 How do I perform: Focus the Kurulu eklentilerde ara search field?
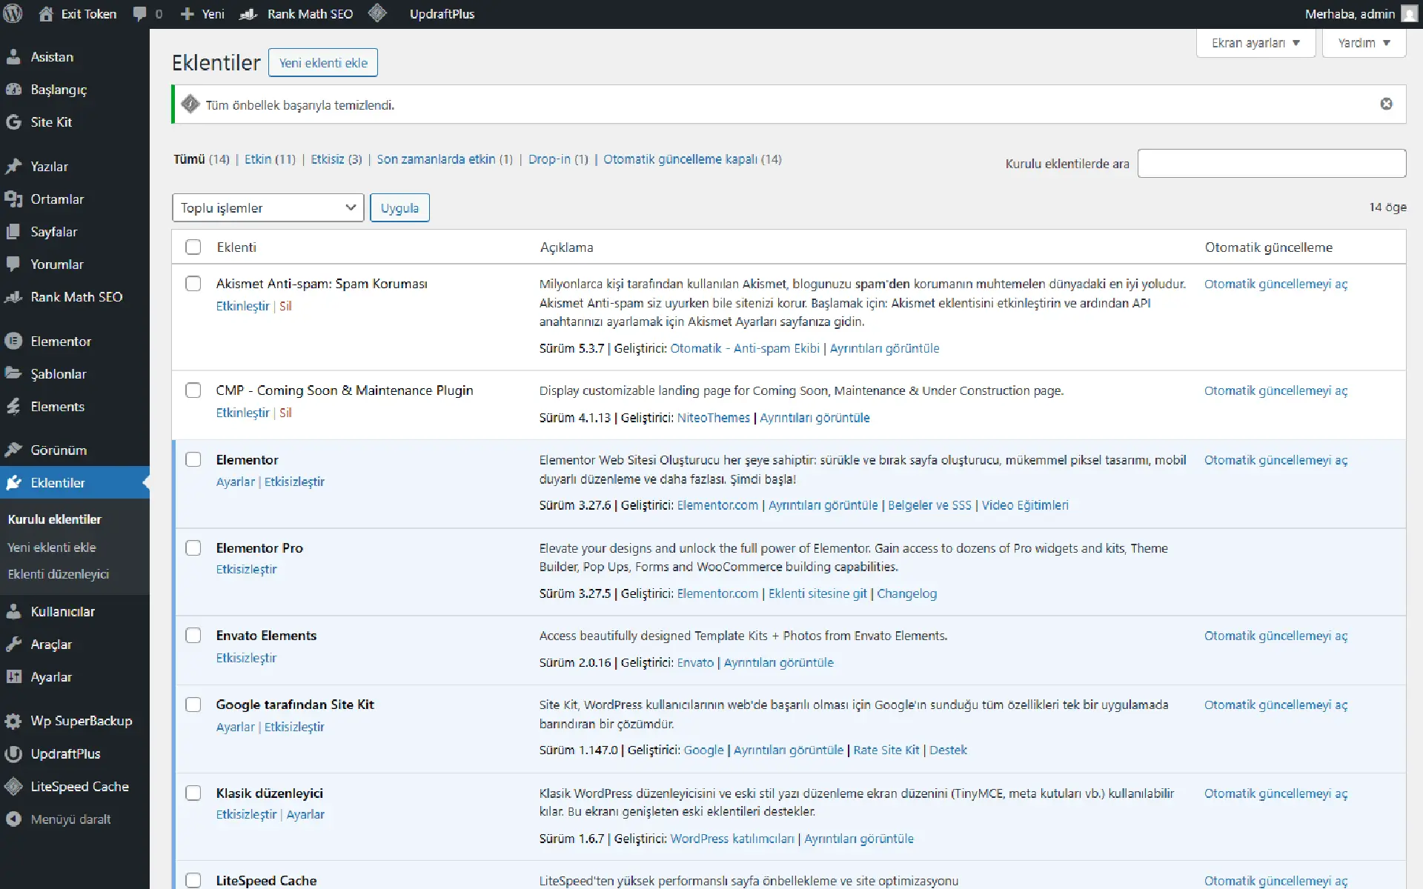[x=1272, y=163]
